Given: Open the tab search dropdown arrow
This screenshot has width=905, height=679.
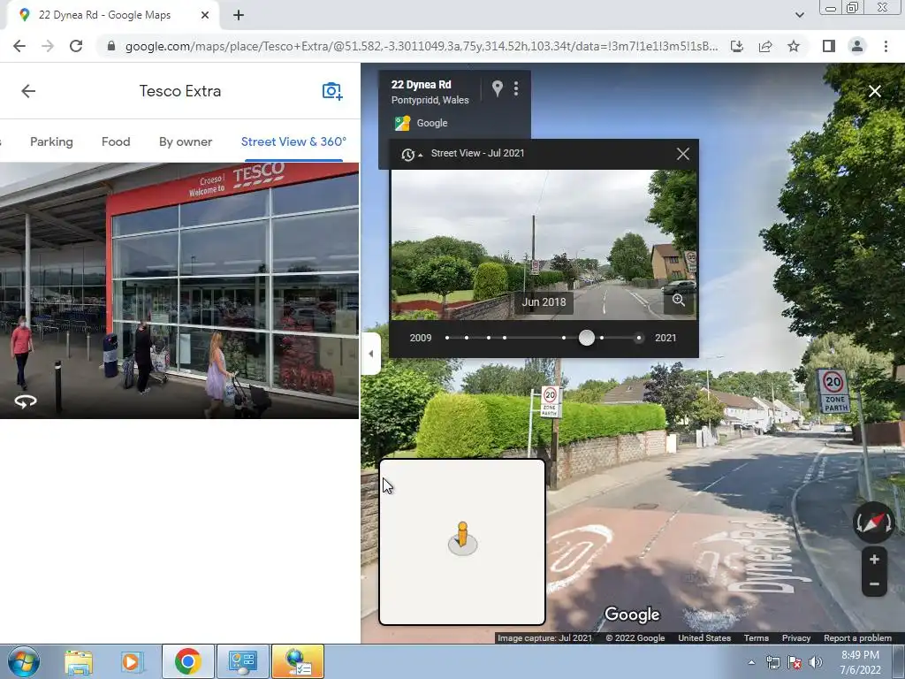Looking at the screenshot, I should tap(799, 16).
